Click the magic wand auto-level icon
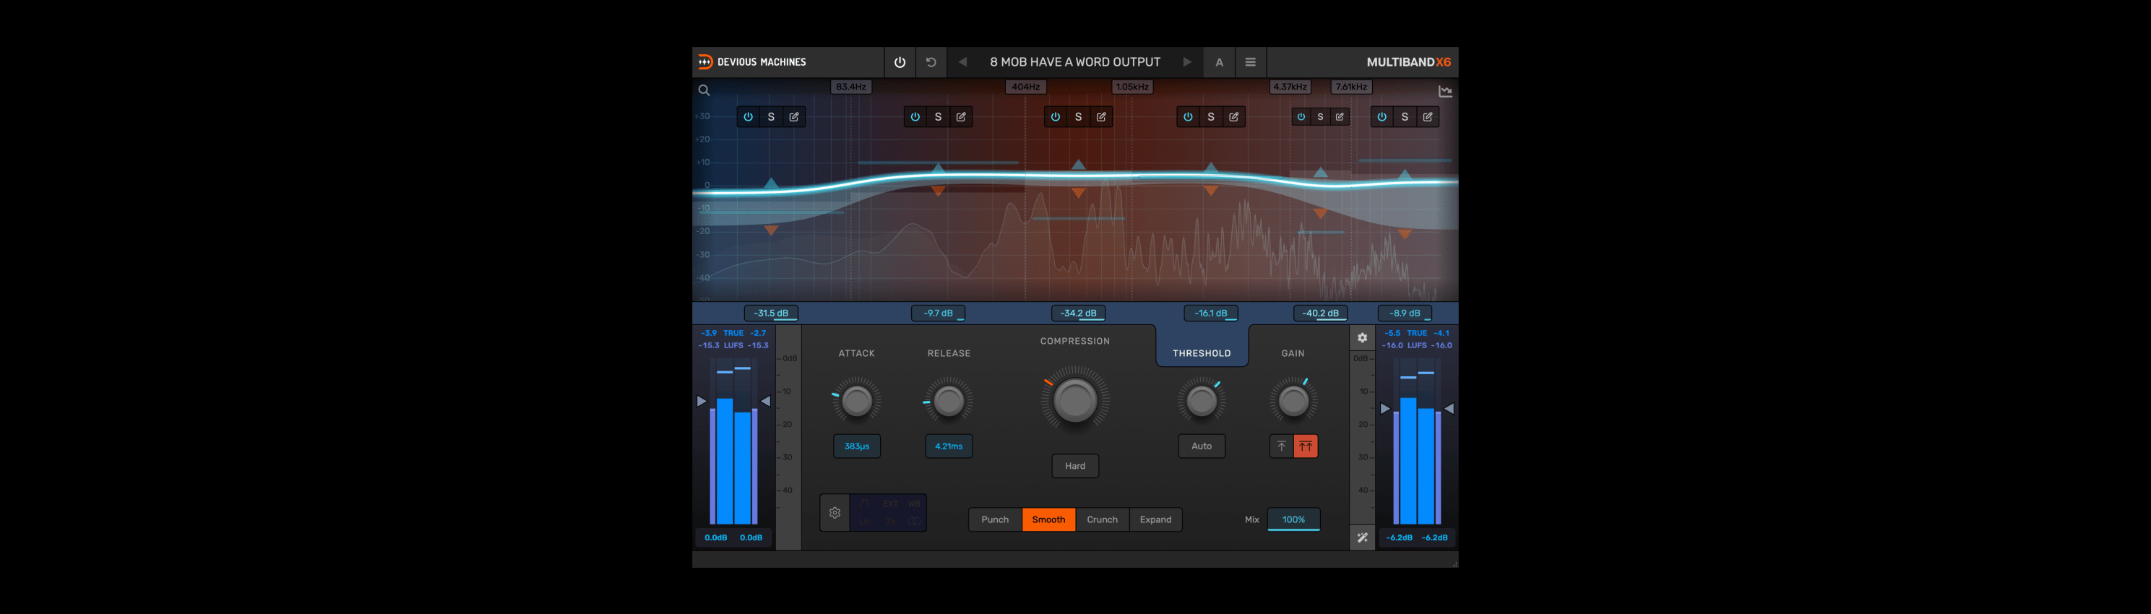The height and width of the screenshot is (614, 2151). [1362, 538]
